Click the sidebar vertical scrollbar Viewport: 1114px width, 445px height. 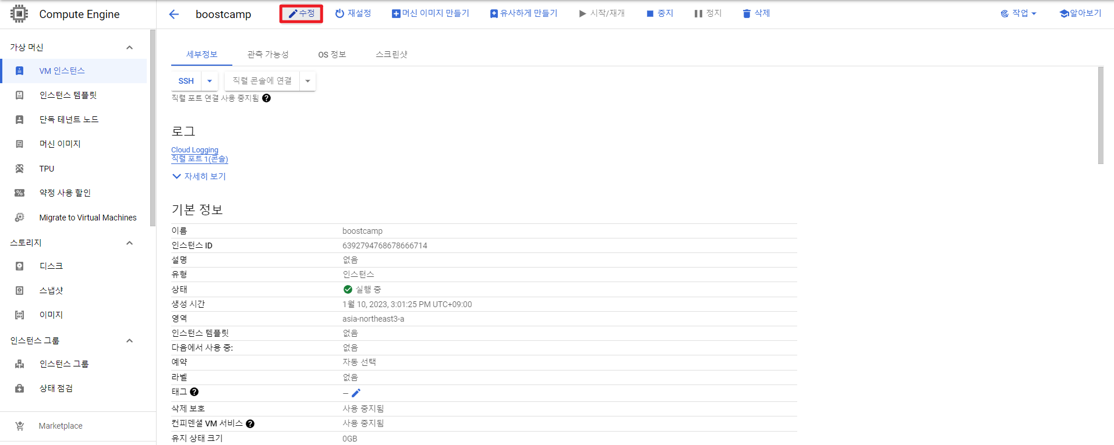(x=153, y=128)
